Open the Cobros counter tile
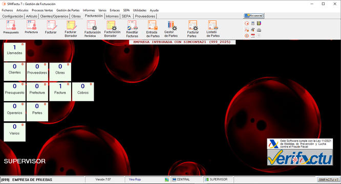This screenshot has width=341, height=184. click(83, 92)
